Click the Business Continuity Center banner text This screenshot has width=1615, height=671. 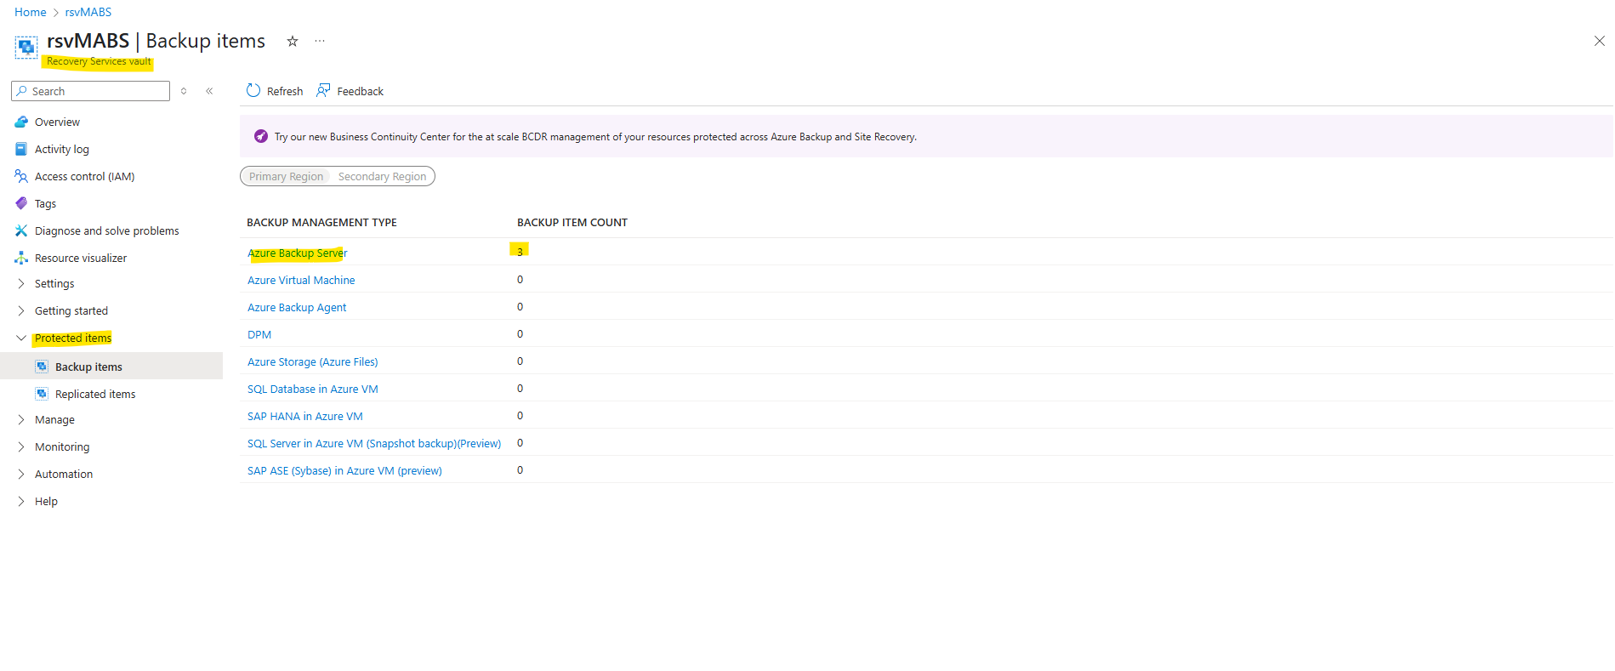tap(595, 136)
